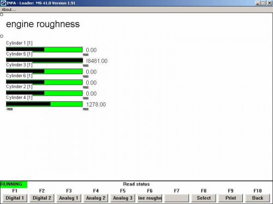Maximize the INPA window
This screenshot has width=273, height=204.
click(x=263, y=3)
